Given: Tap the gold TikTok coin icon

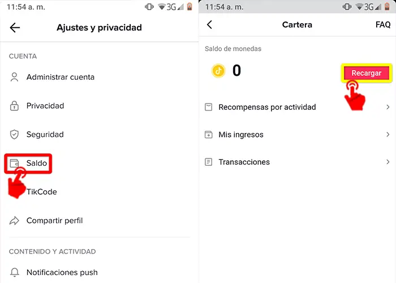Looking at the screenshot, I should tap(218, 71).
